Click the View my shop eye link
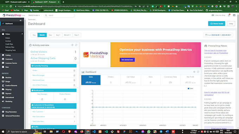 [218, 15]
